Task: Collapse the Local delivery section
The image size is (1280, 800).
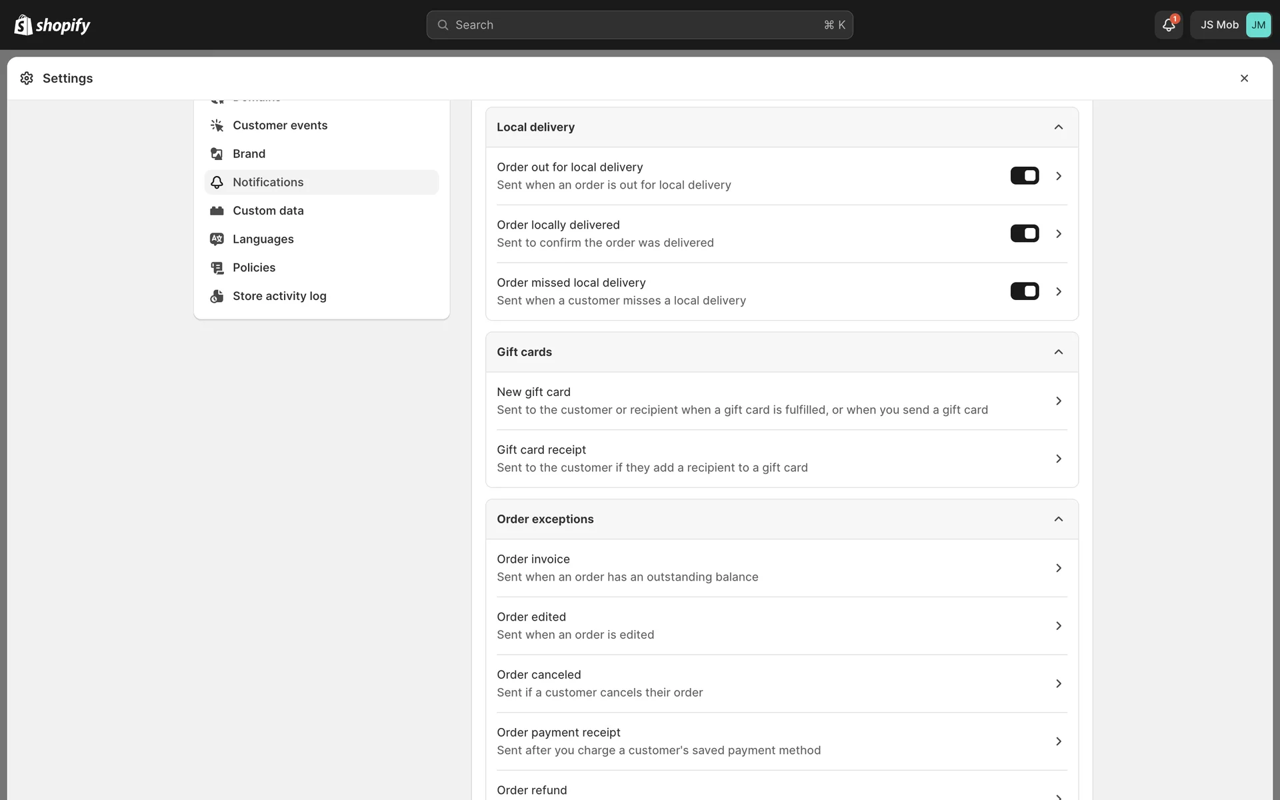Action: coord(1058,127)
